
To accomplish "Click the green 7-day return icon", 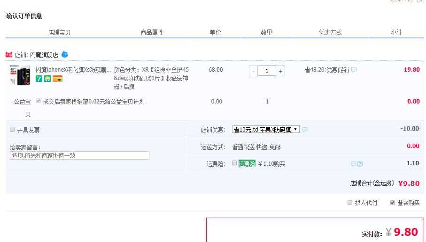I will [39, 79].
